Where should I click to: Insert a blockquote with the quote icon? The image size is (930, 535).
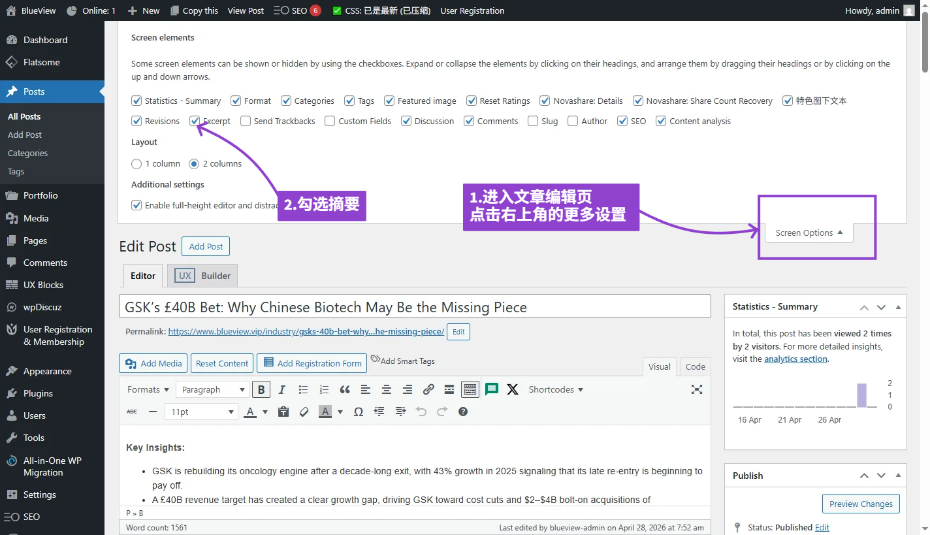pyautogui.click(x=345, y=389)
